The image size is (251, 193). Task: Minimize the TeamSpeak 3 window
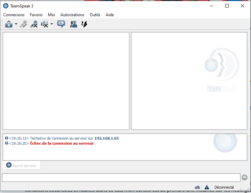coord(212,6)
